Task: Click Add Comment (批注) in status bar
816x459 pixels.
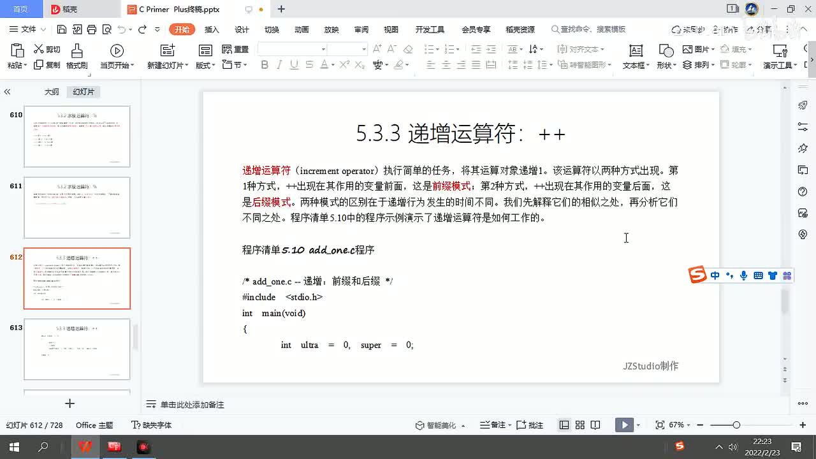Action: (x=530, y=425)
